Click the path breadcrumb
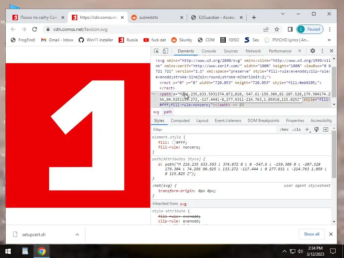The image size is (344, 258). pos(168,112)
